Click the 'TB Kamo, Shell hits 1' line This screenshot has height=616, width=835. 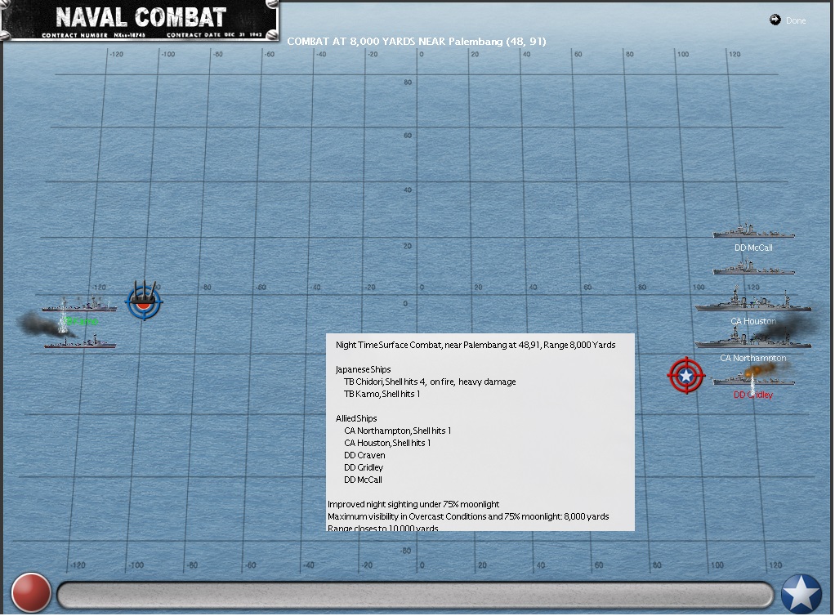pos(382,394)
